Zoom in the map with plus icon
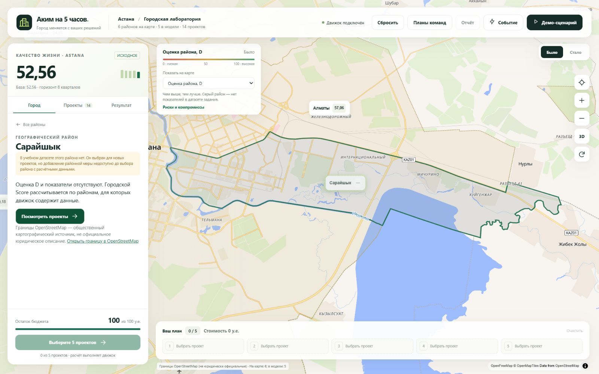 (582, 100)
